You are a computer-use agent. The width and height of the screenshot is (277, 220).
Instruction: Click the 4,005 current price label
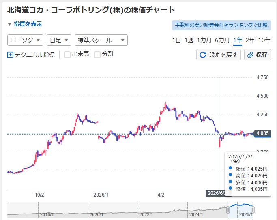(x=262, y=133)
